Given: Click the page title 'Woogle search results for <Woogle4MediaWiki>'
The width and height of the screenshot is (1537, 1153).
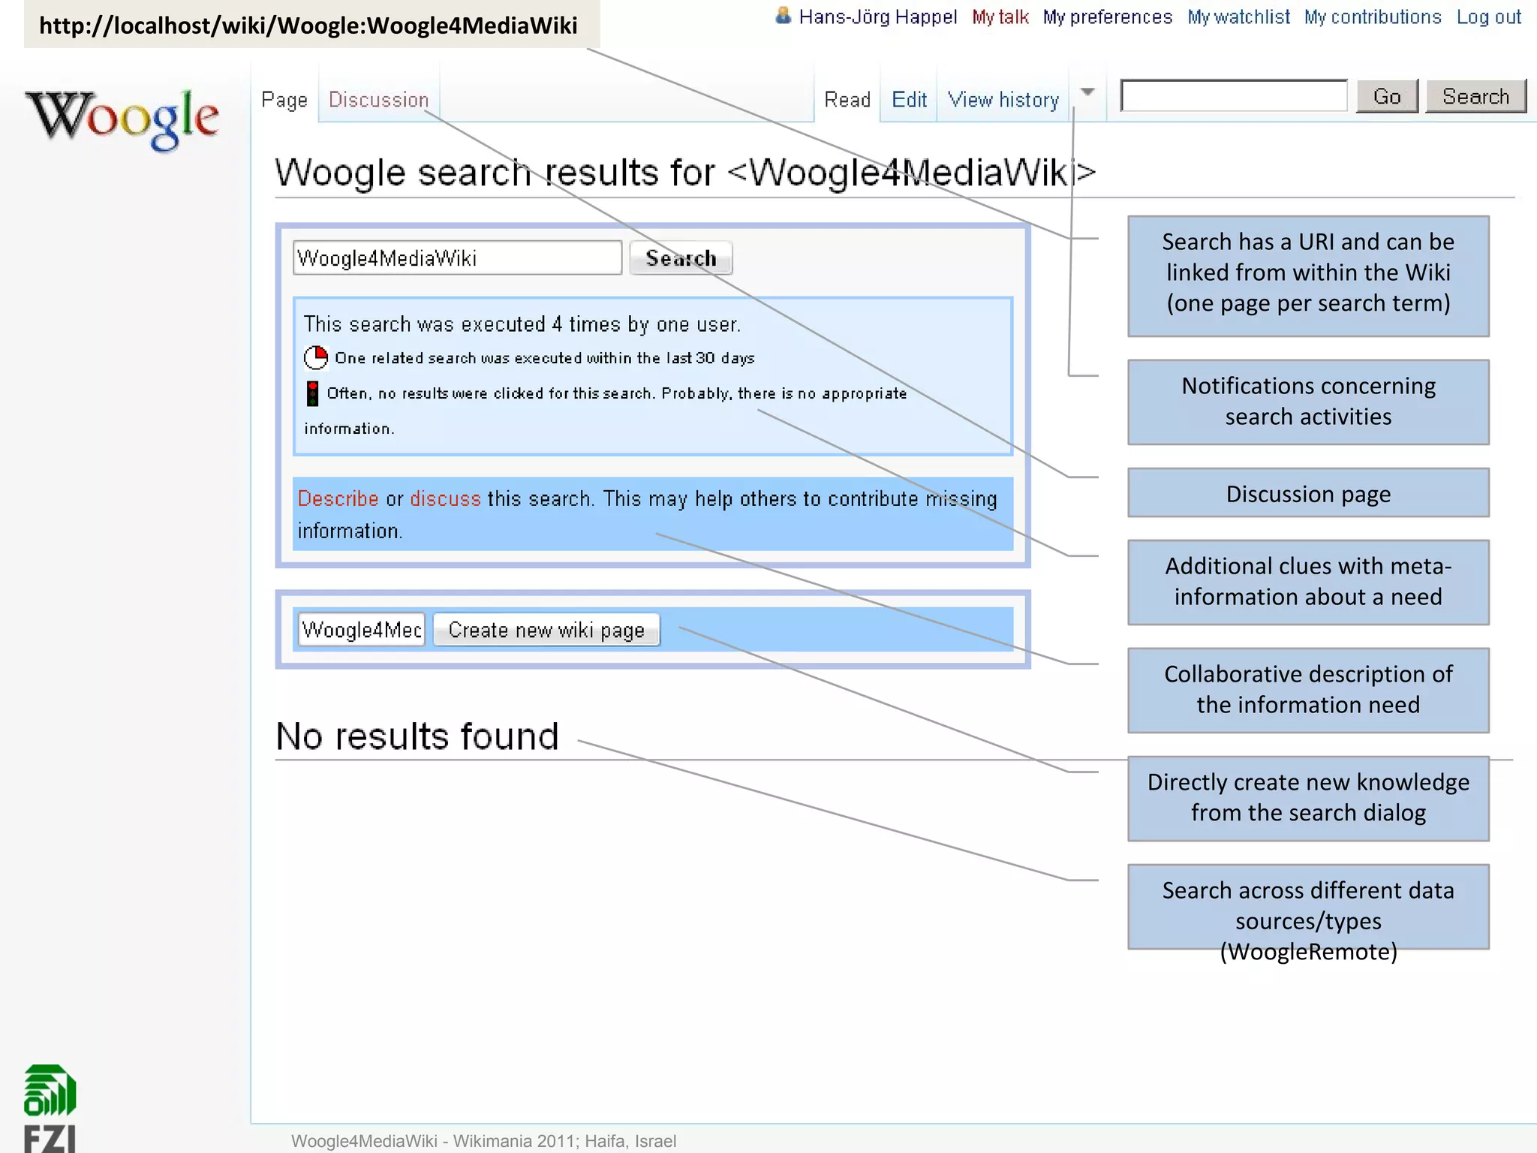Looking at the screenshot, I should 685,173.
